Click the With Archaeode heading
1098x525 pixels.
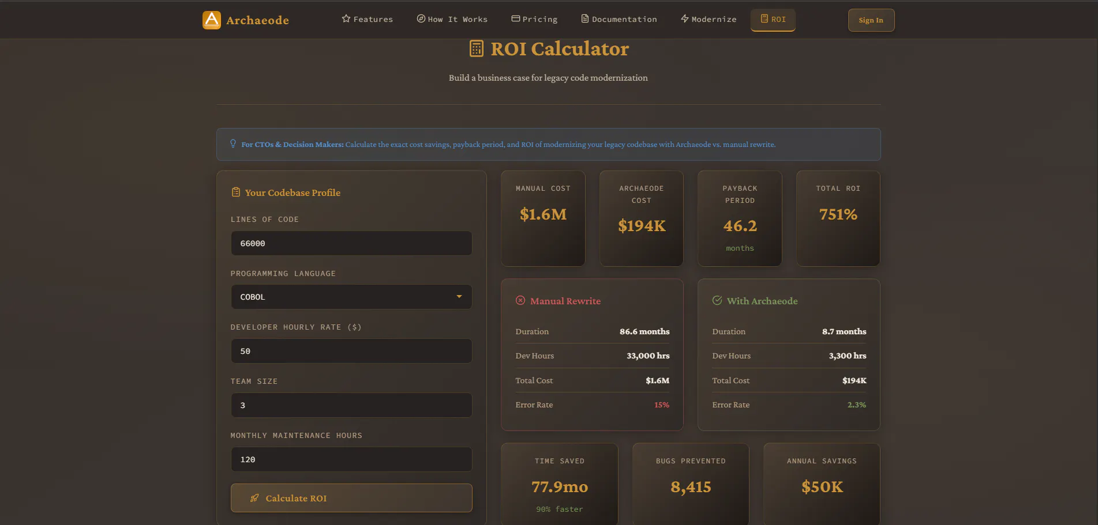pyautogui.click(x=762, y=301)
